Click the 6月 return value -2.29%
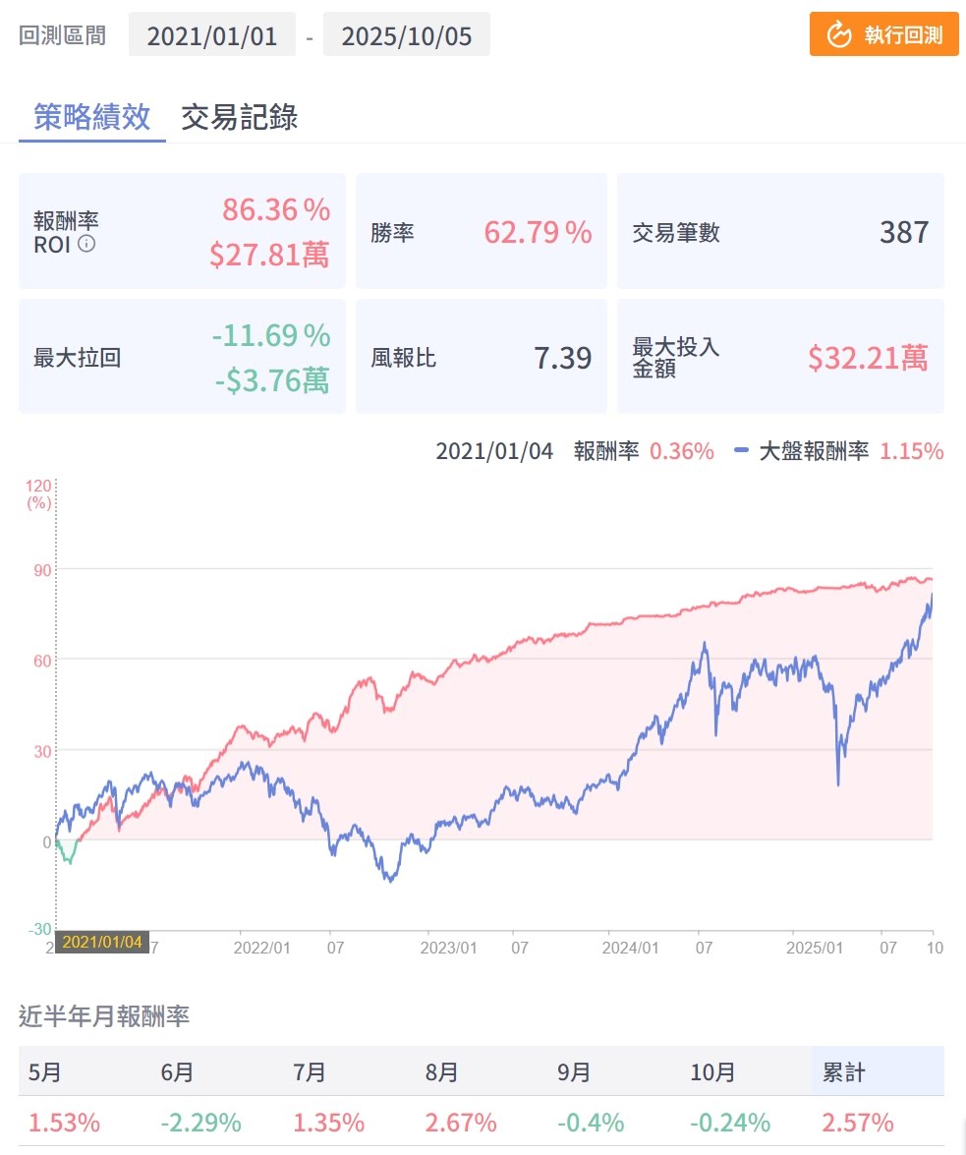Viewport: 966px width, 1155px height. 200,1122
